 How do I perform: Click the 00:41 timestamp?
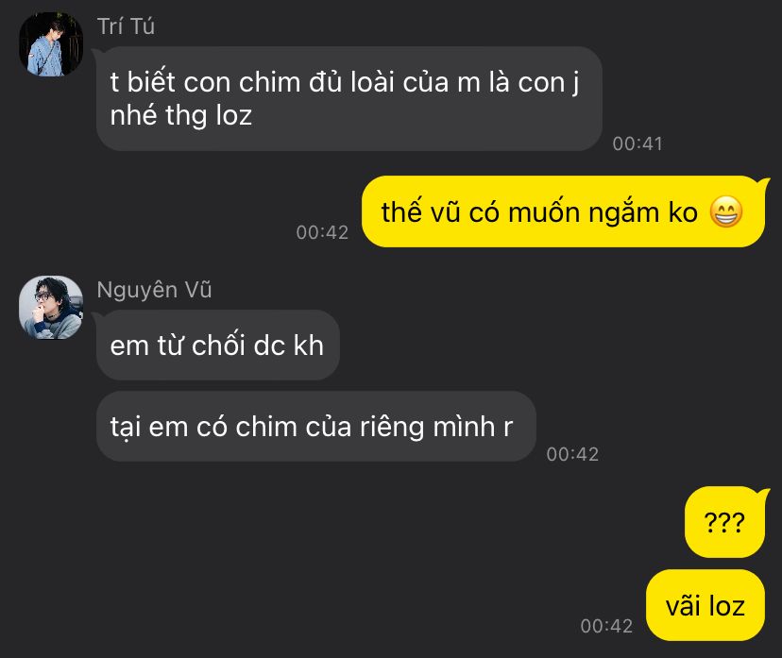point(637,143)
